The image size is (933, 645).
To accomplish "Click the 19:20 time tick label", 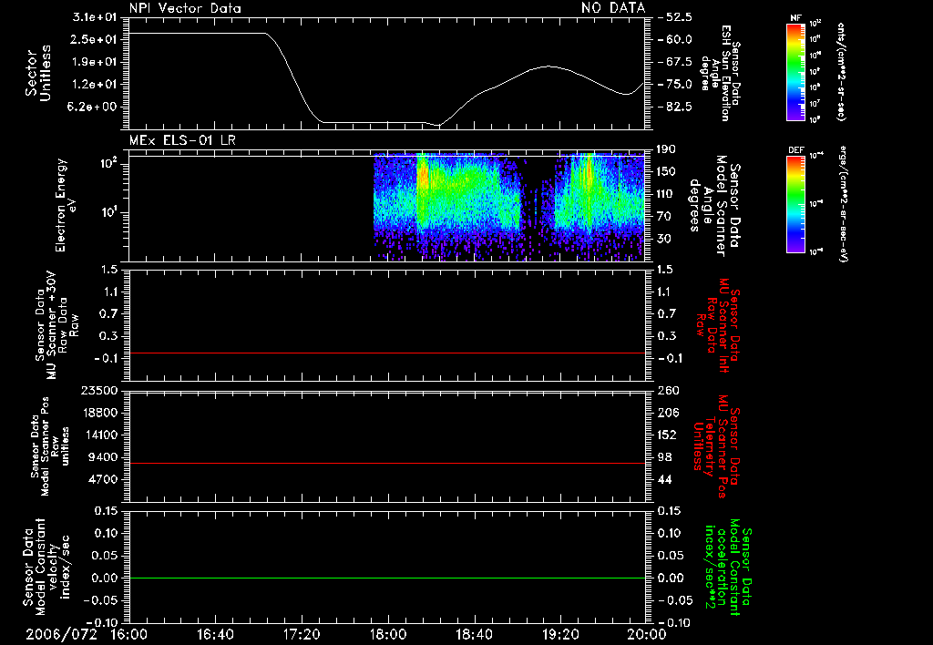I will tap(560, 634).
